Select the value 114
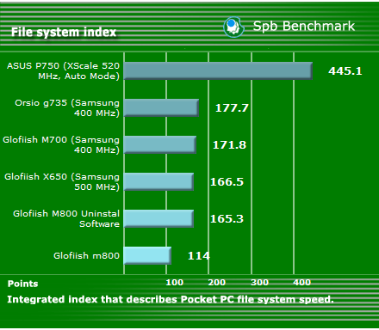 tap(199, 256)
